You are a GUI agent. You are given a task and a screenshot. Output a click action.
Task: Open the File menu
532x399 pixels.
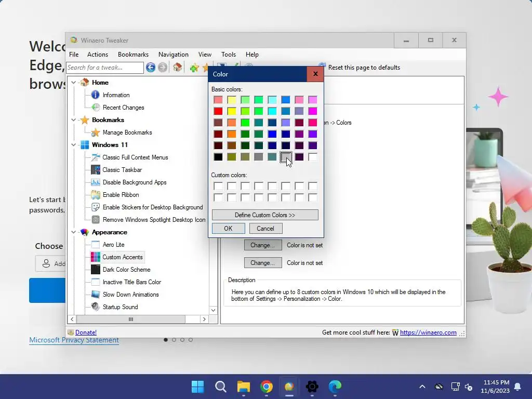(x=74, y=54)
